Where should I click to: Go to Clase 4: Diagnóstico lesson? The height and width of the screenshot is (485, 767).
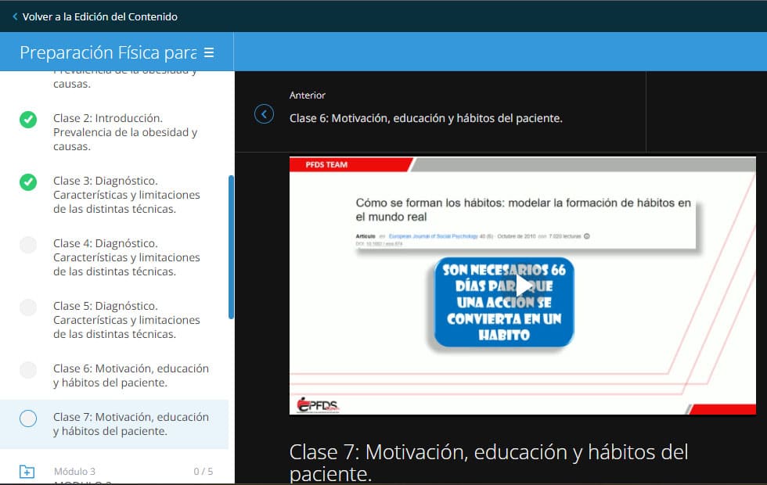127,257
